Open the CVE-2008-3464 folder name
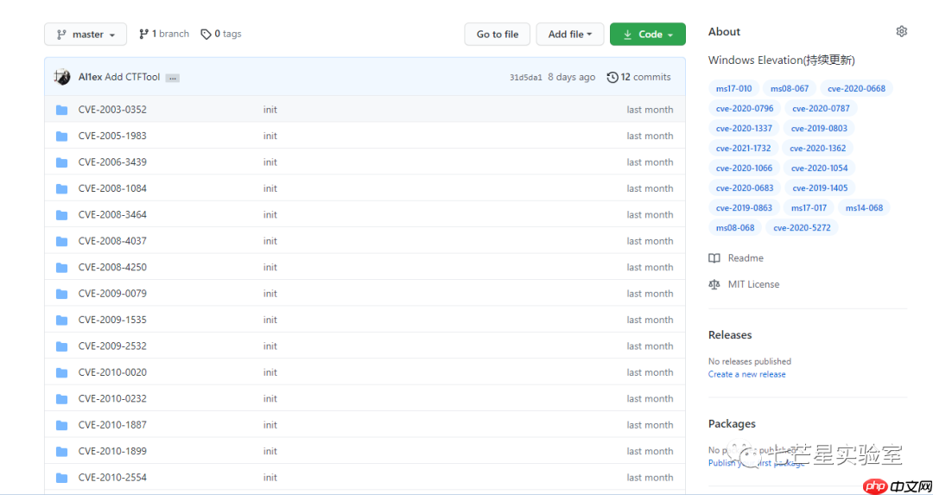 (x=112, y=214)
